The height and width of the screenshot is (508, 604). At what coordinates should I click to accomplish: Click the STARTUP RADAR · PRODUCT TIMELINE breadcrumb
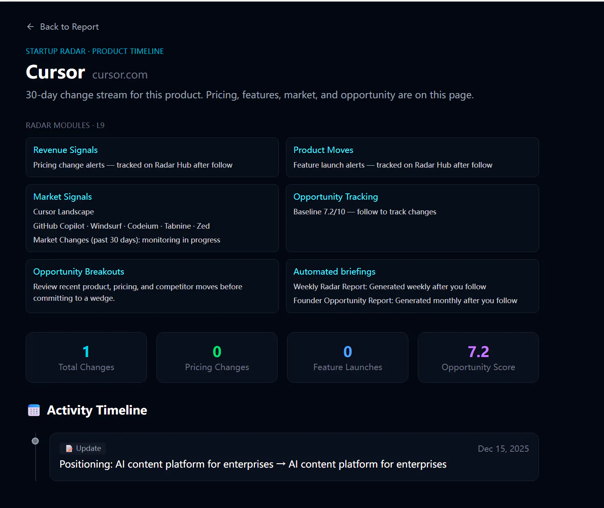95,51
